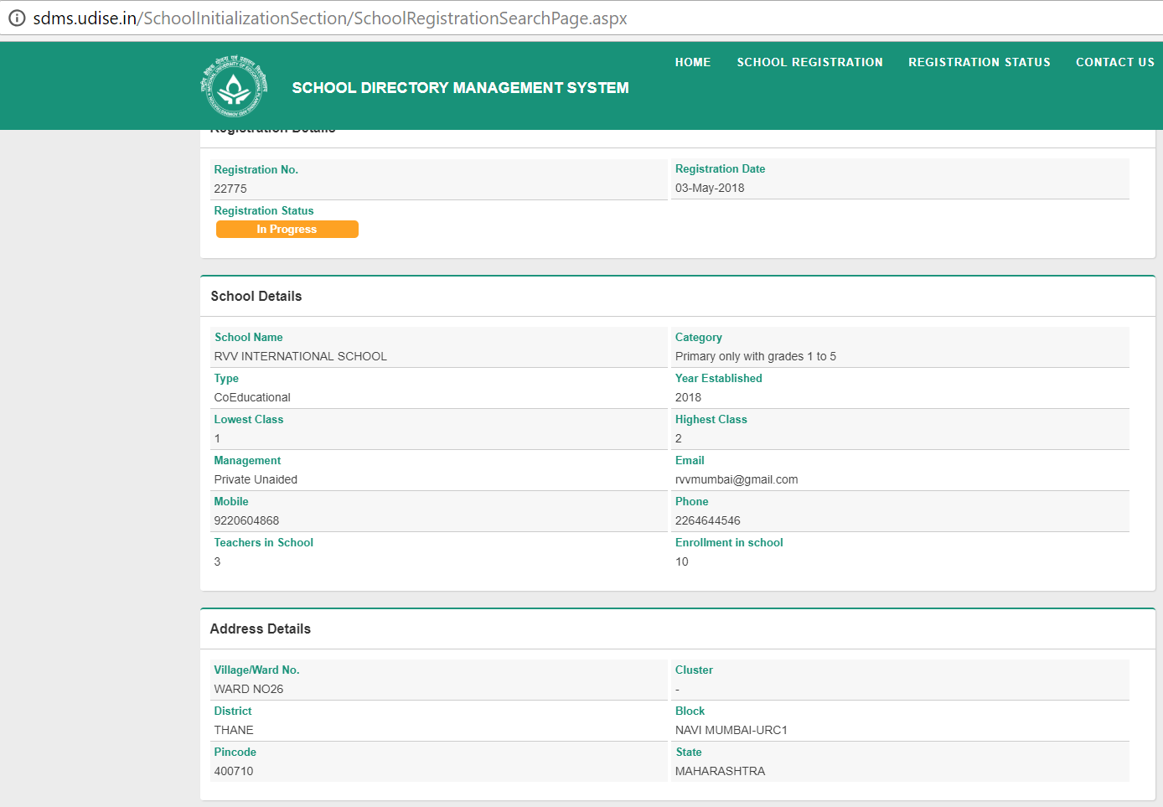Click the mobile number 9220604868
The width and height of the screenshot is (1163, 807).
[x=246, y=520]
